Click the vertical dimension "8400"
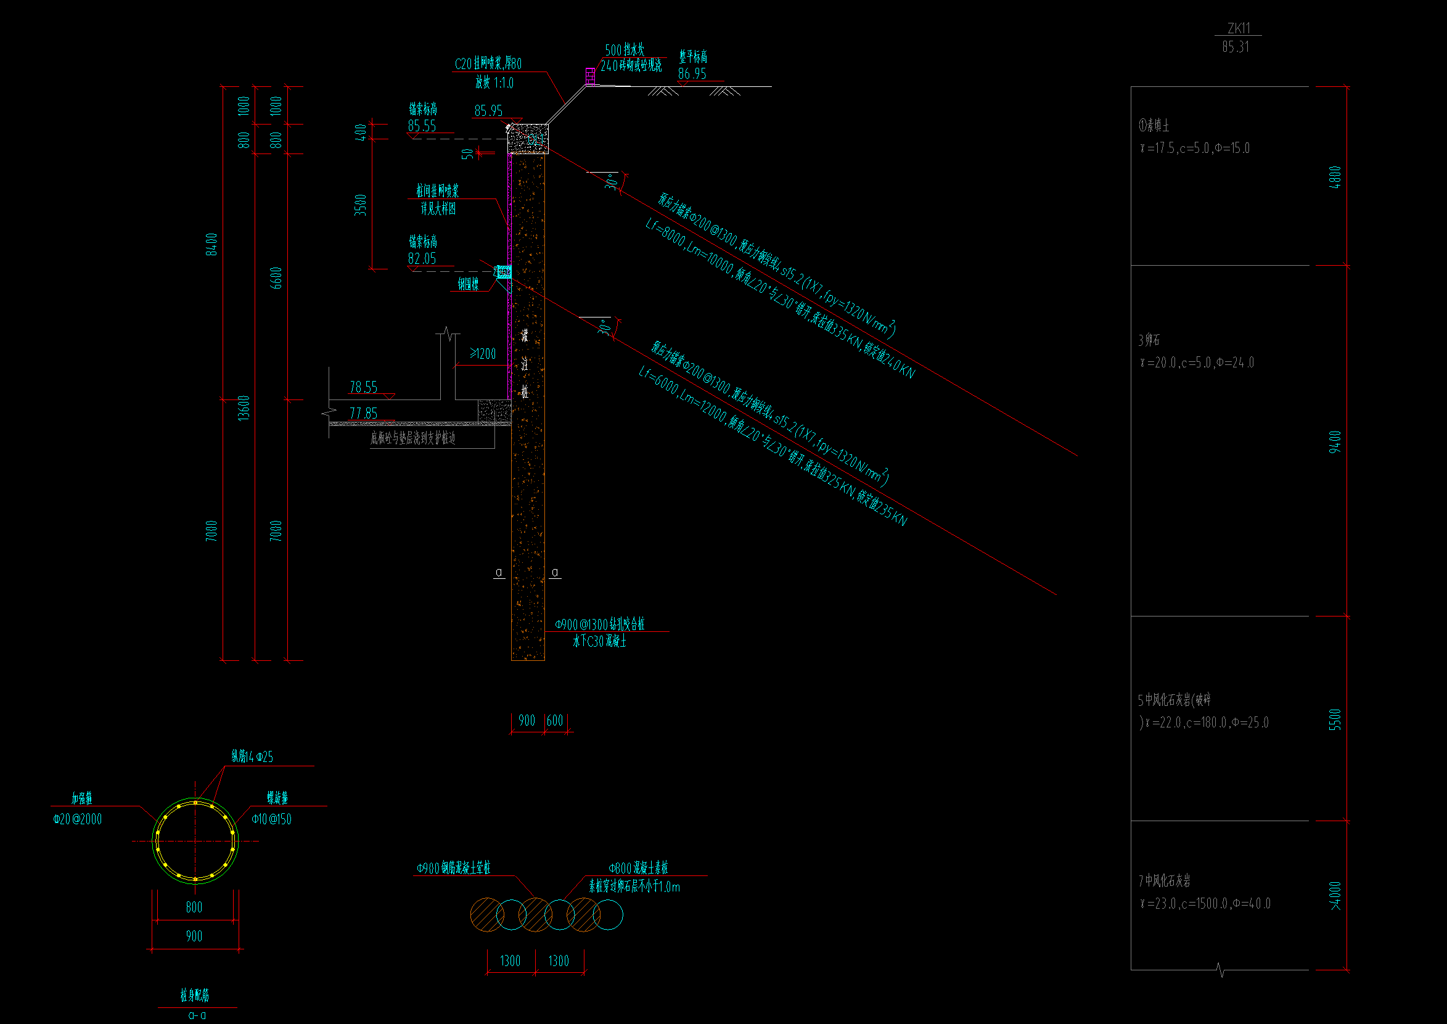This screenshot has width=1447, height=1024. coord(211,245)
